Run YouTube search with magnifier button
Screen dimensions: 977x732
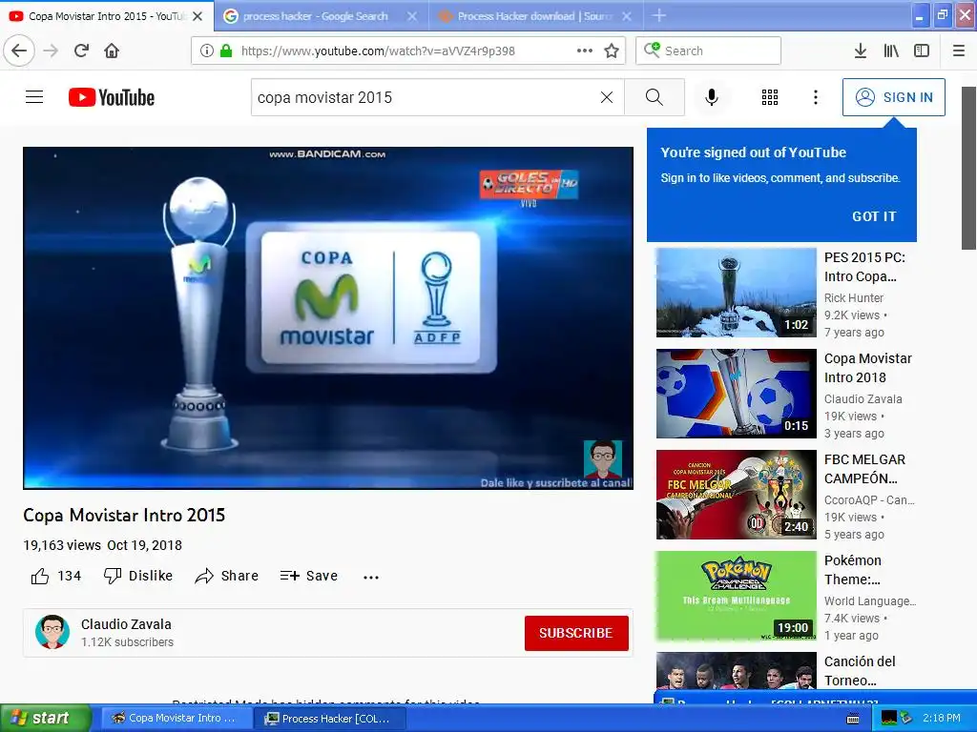(x=655, y=97)
